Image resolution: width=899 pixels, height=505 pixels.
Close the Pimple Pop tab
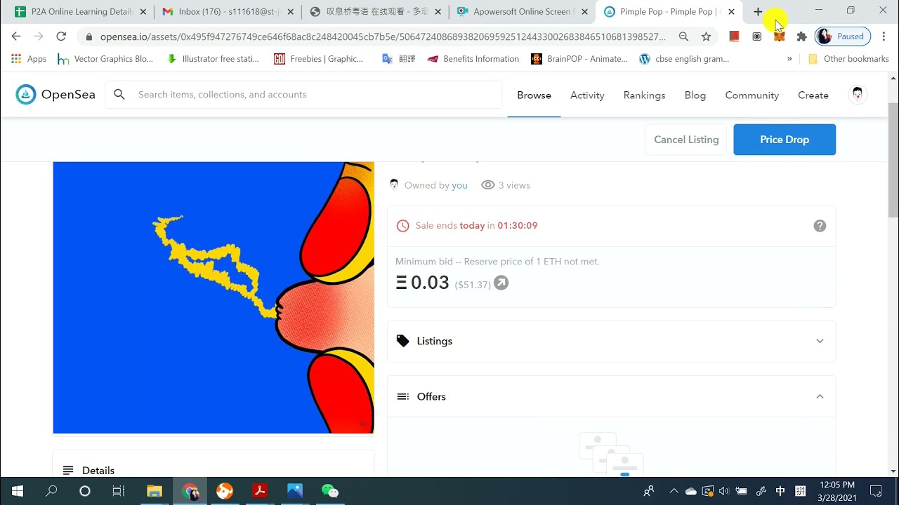[x=731, y=12]
